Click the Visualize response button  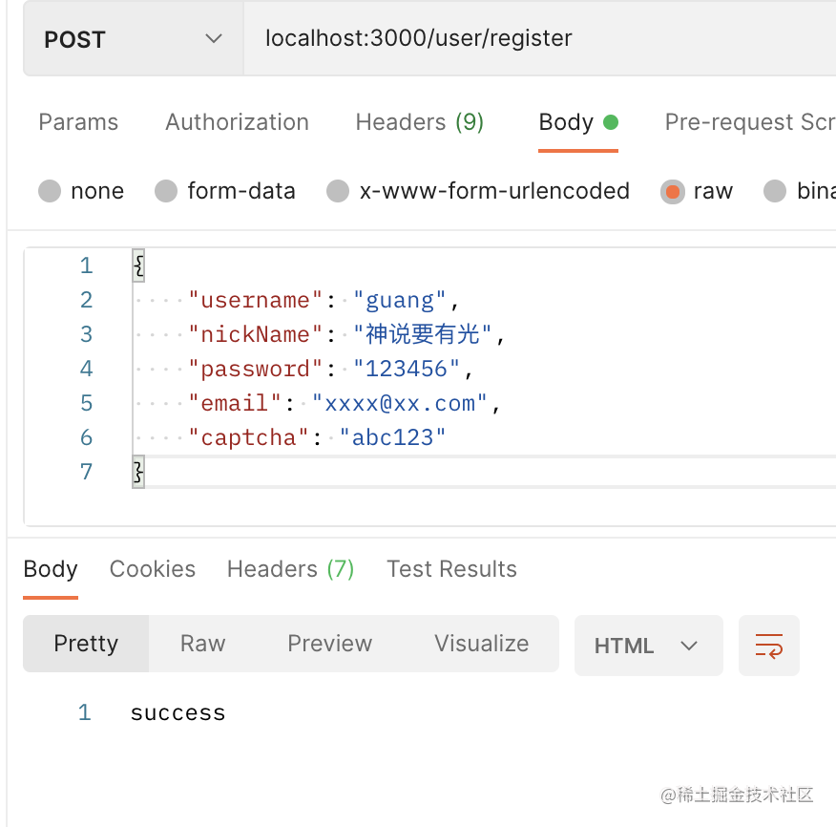(x=481, y=644)
